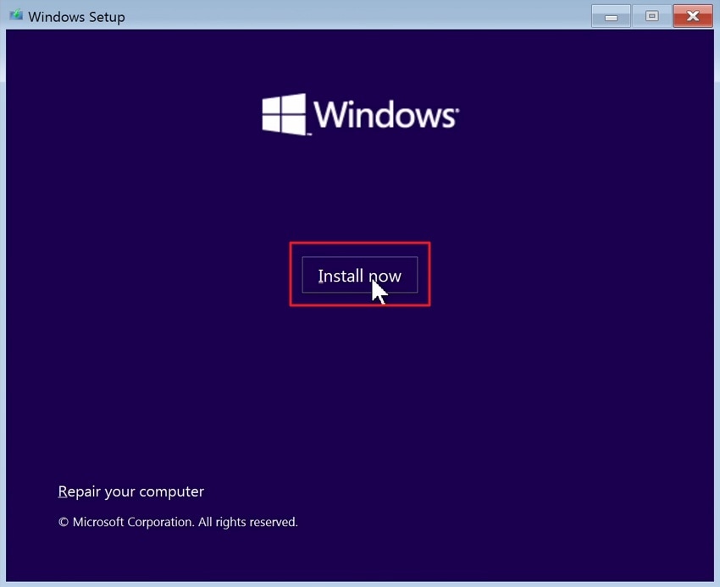Click the Windows Setup title text
The image size is (720, 587).
point(76,16)
